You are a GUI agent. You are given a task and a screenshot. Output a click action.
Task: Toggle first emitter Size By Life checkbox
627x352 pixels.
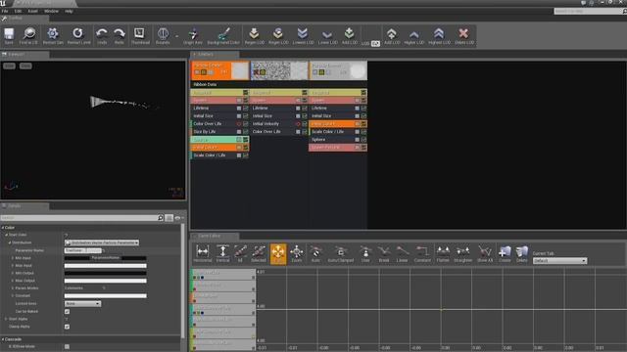coord(246,132)
